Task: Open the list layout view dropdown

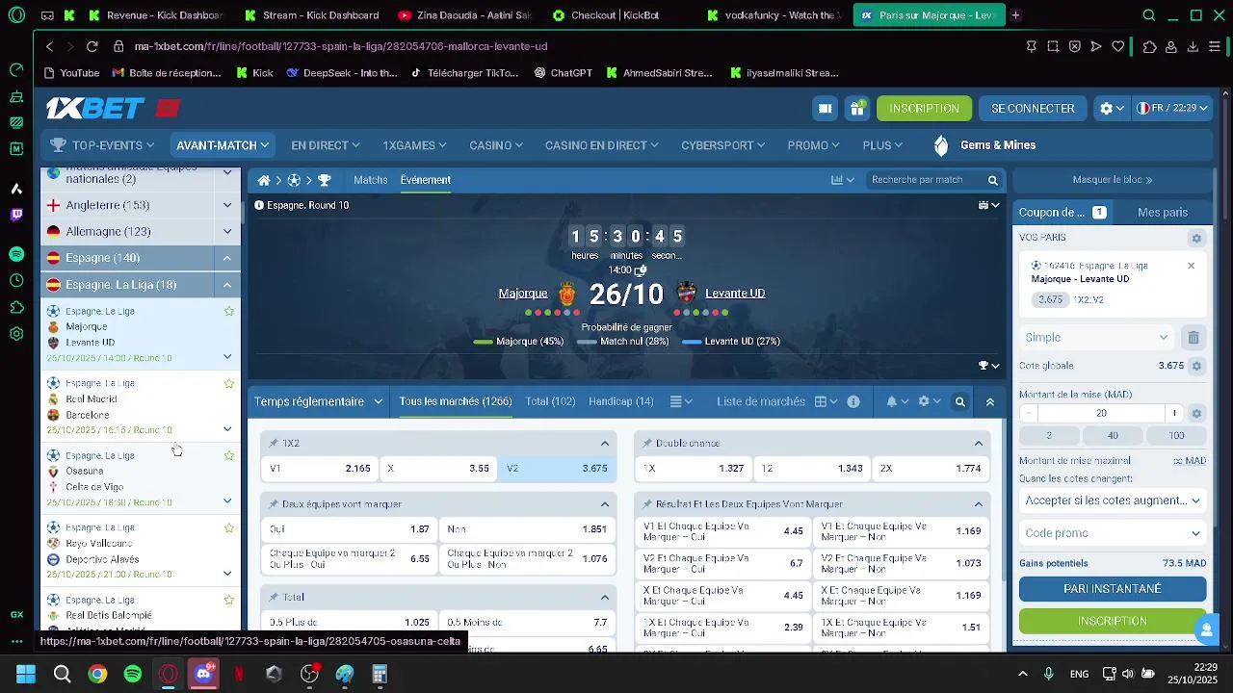Action: [681, 401]
